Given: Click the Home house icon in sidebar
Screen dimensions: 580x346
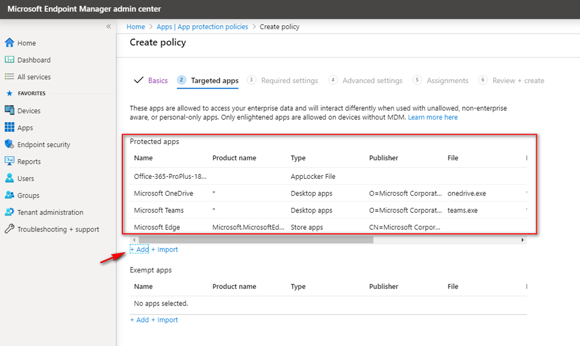Looking at the screenshot, I should click(x=9, y=43).
